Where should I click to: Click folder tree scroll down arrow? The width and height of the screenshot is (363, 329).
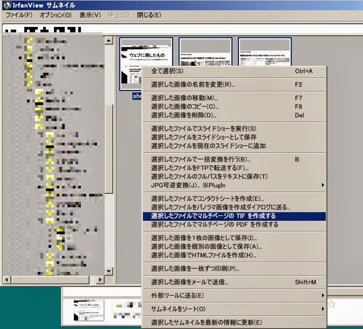(x=108, y=271)
